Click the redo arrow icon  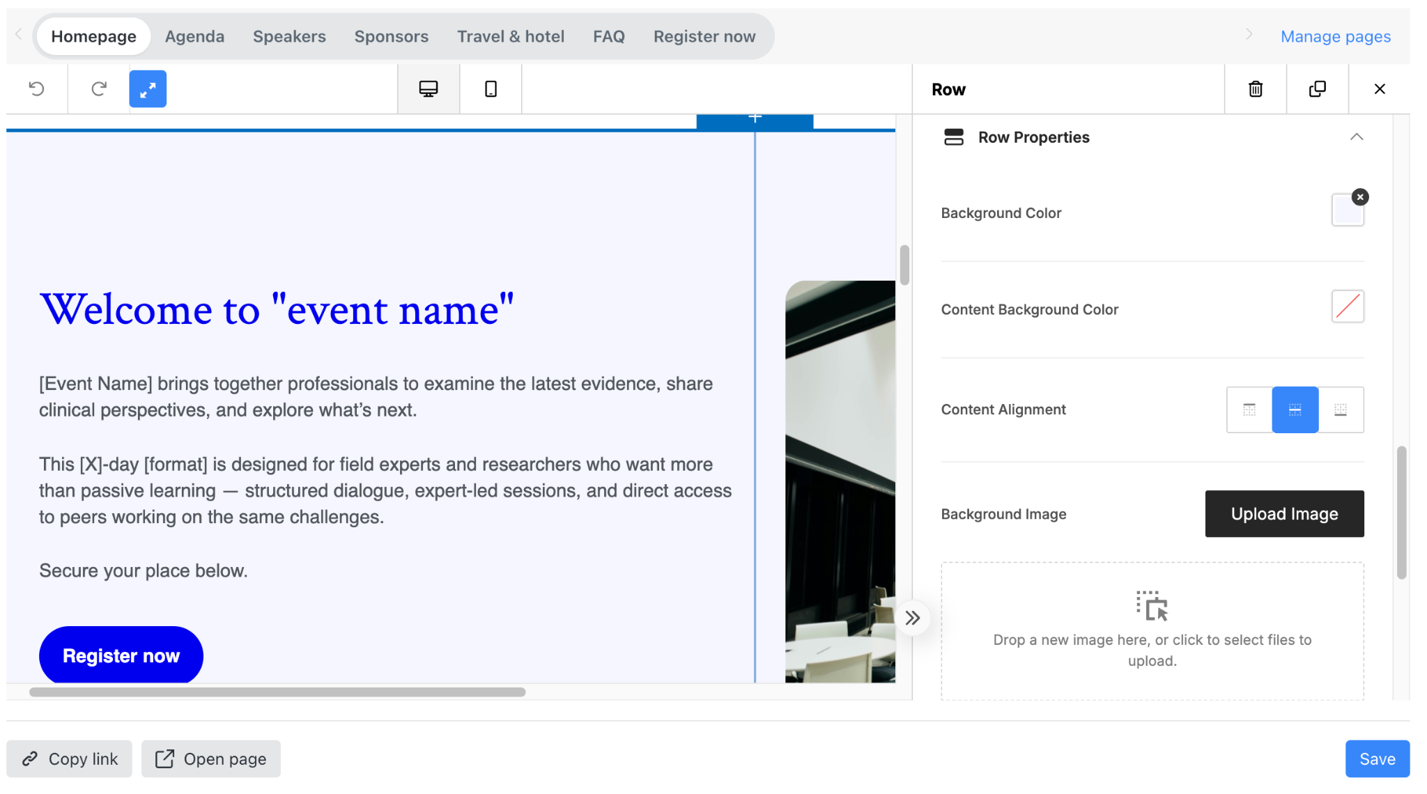(x=99, y=88)
